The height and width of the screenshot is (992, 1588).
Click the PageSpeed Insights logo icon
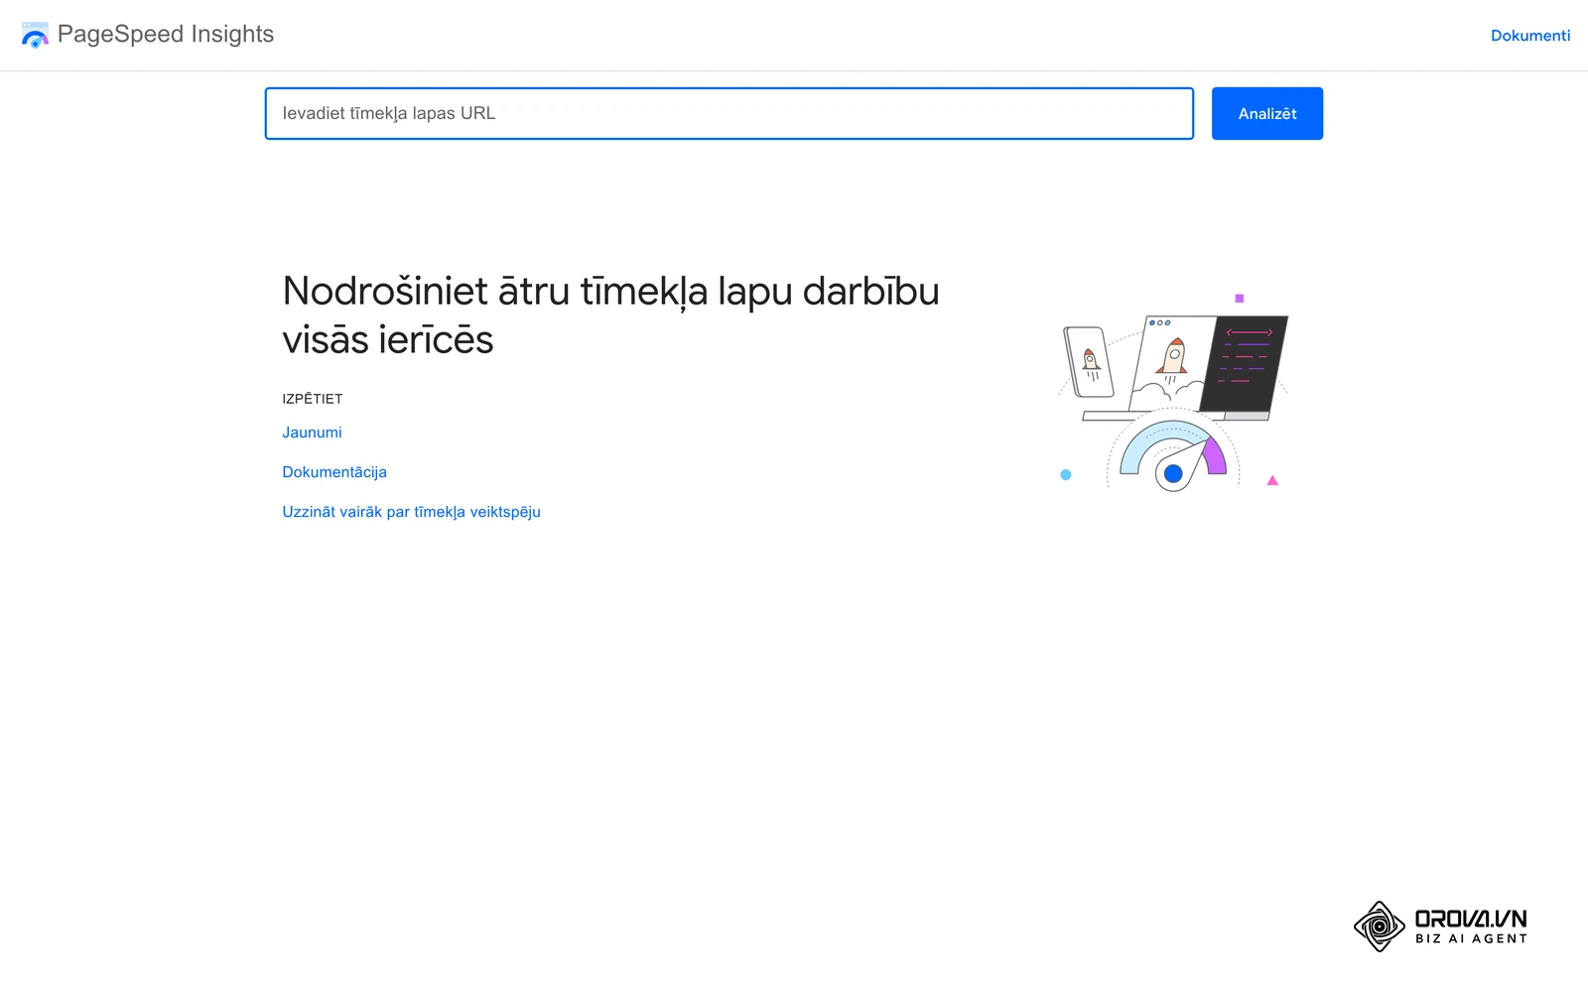(35, 35)
